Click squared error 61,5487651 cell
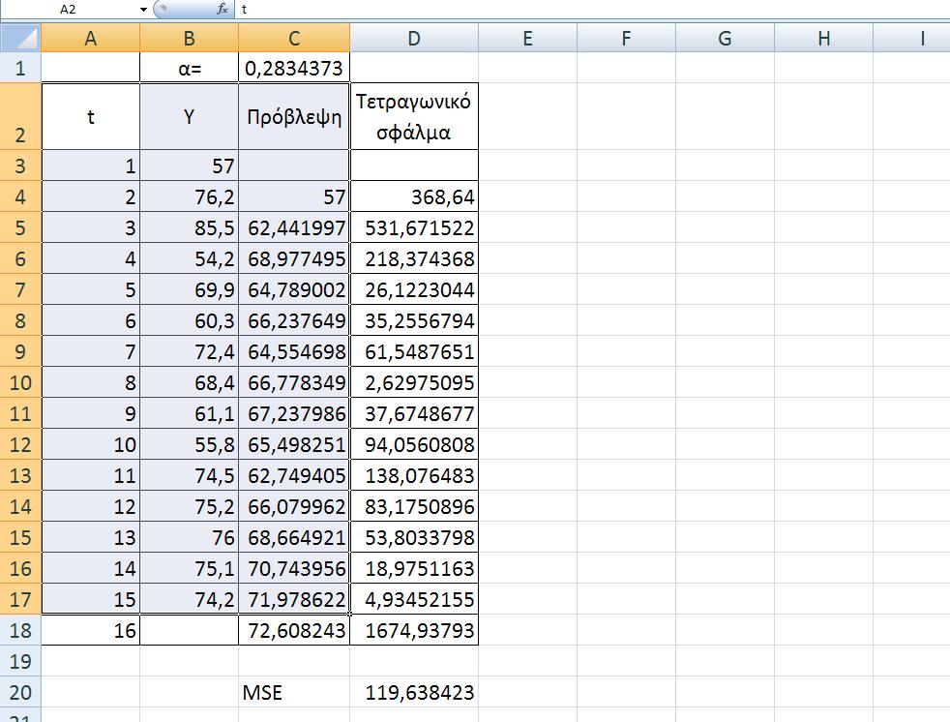The width and height of the screenshot is (950, 722). point(414,351)
